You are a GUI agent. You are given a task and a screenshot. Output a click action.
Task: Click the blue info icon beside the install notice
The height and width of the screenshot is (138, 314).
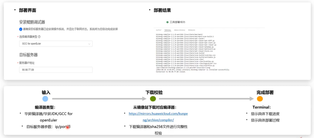[x=21, y=29]
